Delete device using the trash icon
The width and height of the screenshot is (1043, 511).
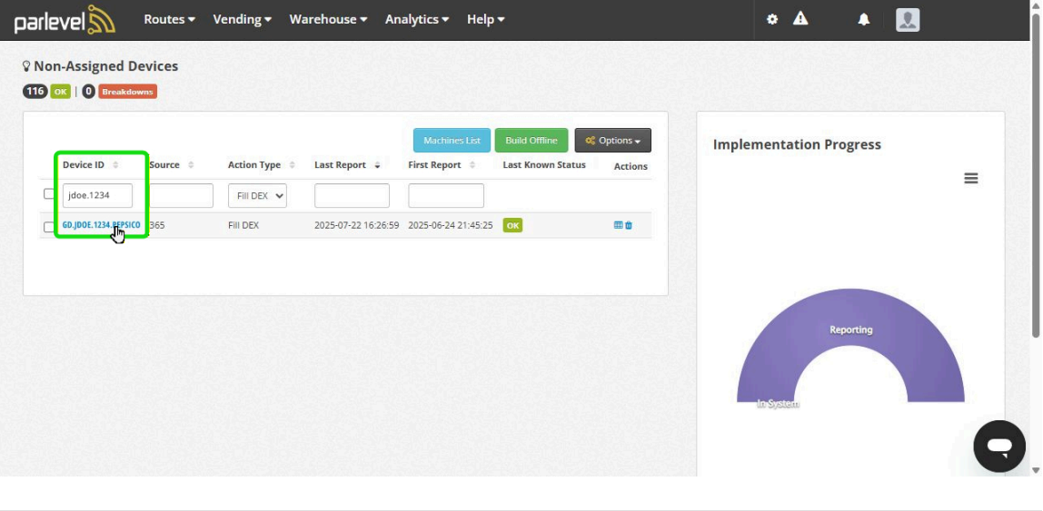[629, 225]
